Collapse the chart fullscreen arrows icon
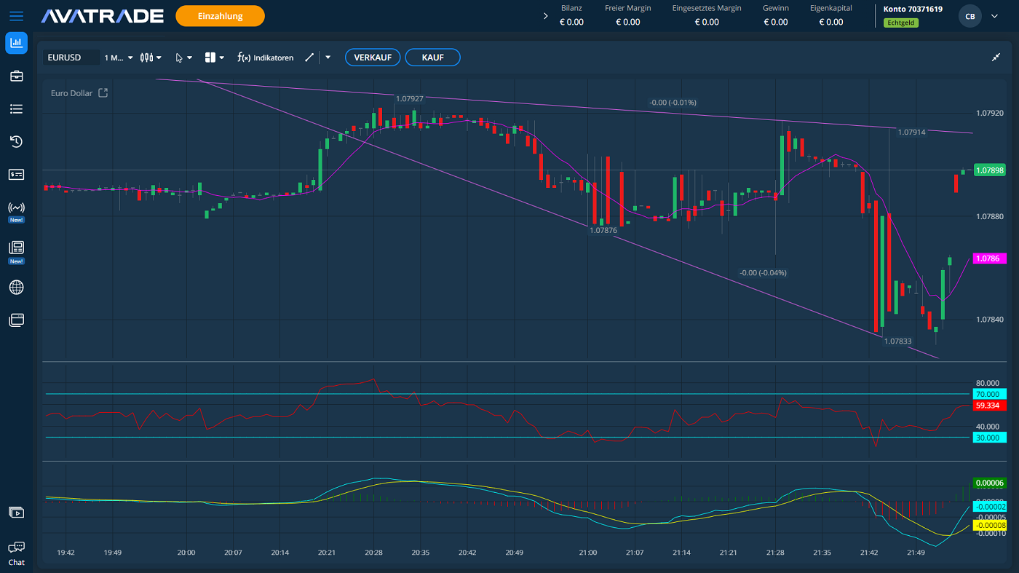 pos(996,58)
